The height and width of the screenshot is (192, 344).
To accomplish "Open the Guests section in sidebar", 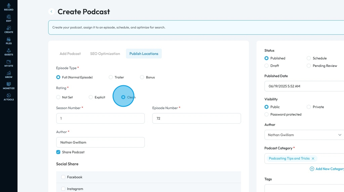I will (9, 52).
